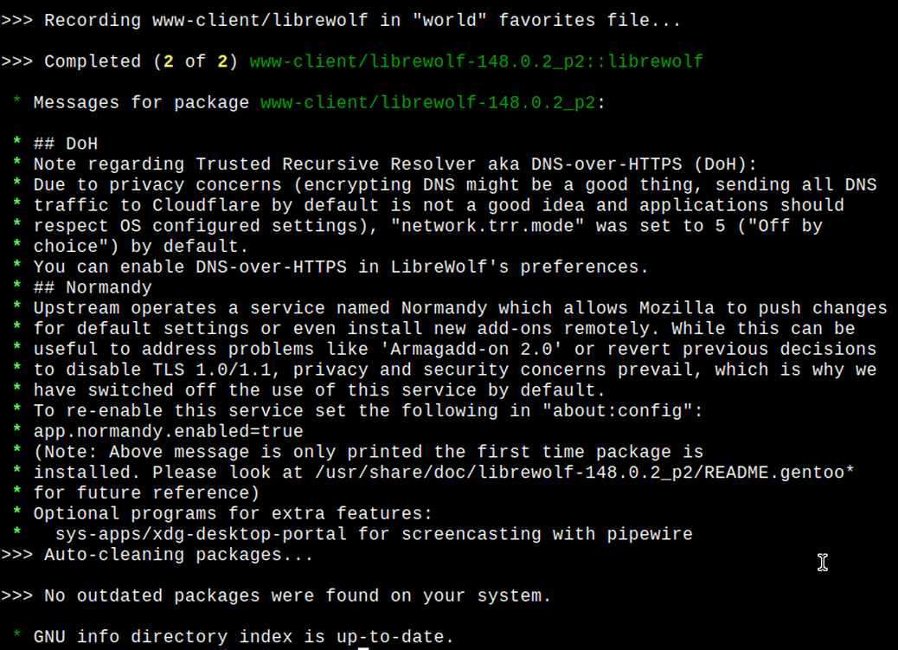Viewport: 898px width, 650px height.
Task: Click the 'DNS-over-HTTPS (DoH):' text
Action: pos(644,164)
